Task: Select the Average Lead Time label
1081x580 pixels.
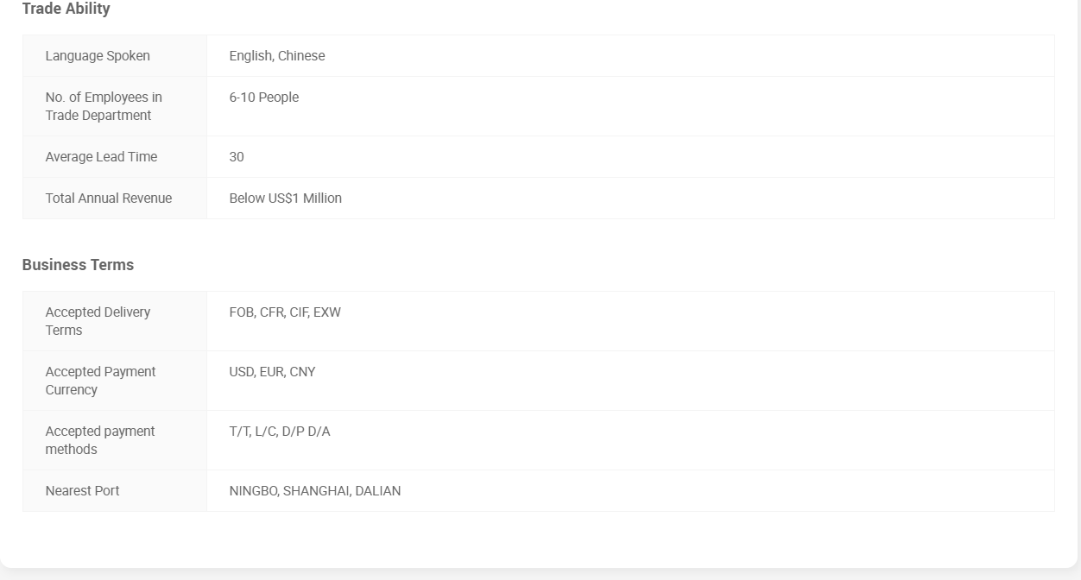Action: [101, 157]
